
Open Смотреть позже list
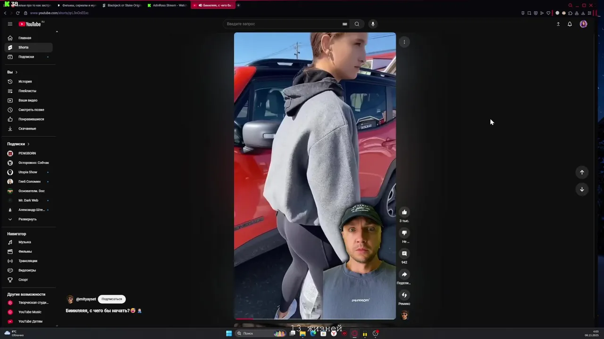pyautogui.click(x=28, y=110)
